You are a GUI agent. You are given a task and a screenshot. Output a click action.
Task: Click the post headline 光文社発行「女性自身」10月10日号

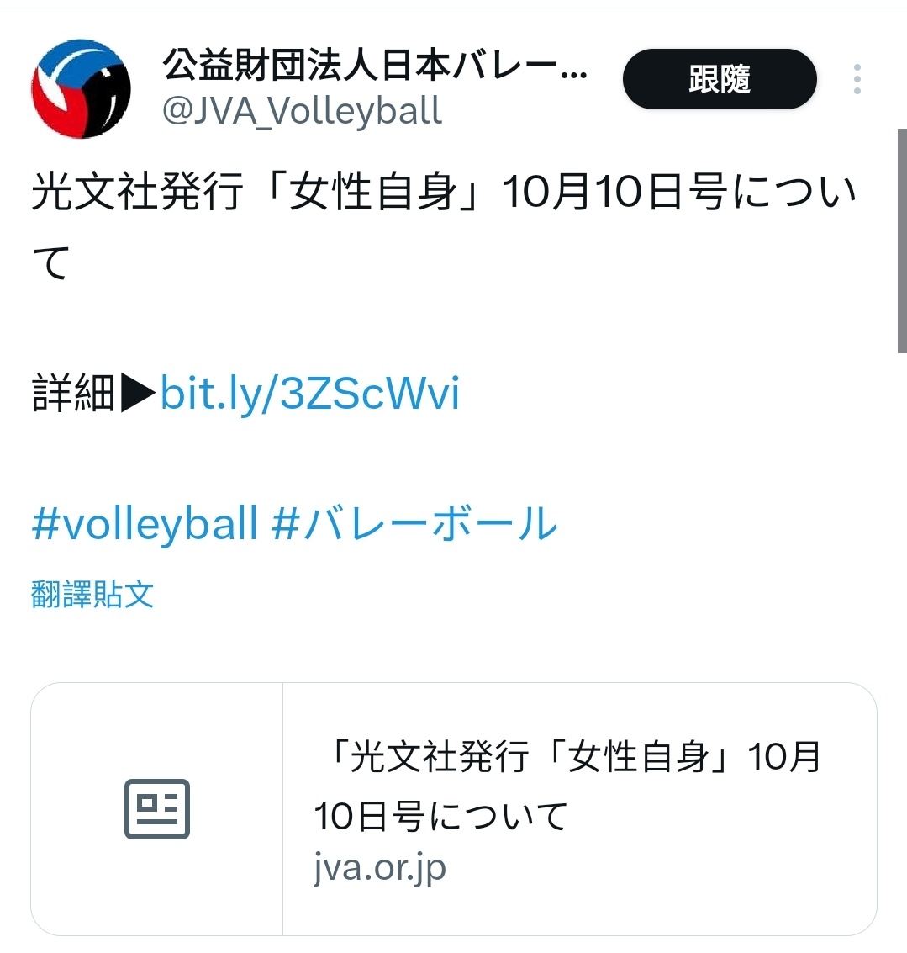coord(380,192)
